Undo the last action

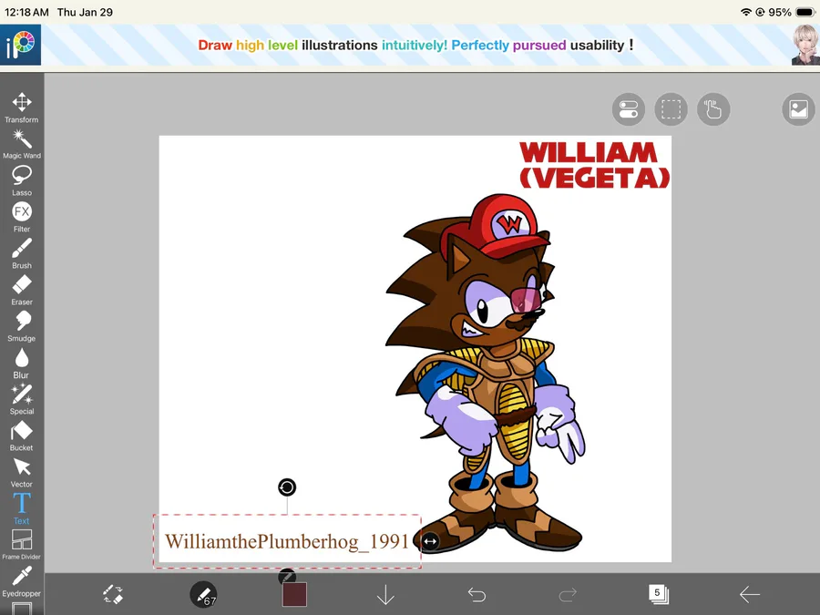477,595
